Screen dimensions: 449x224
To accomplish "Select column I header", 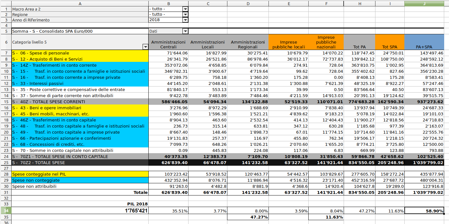I will coord(390,3).
